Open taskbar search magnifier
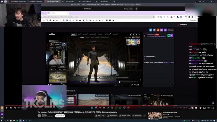The width and height of the screenshot is (217, 122). click(4, 121)
